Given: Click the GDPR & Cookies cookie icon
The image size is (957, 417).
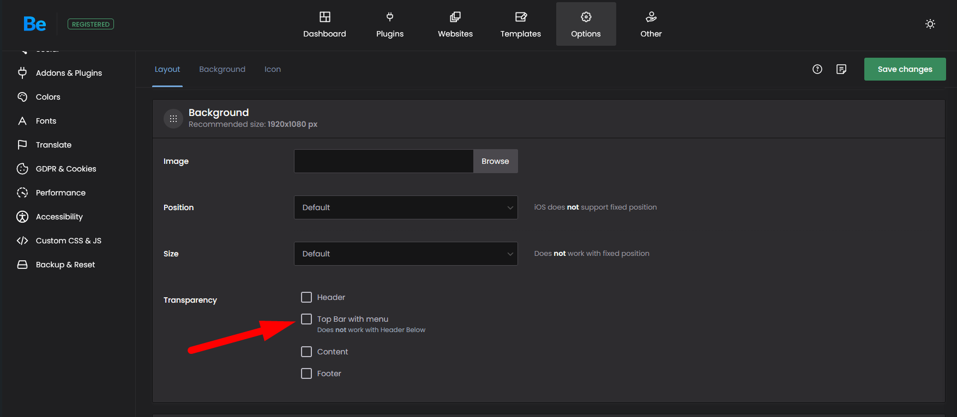Looking at the screenshot, I should (x=22, y=169).
